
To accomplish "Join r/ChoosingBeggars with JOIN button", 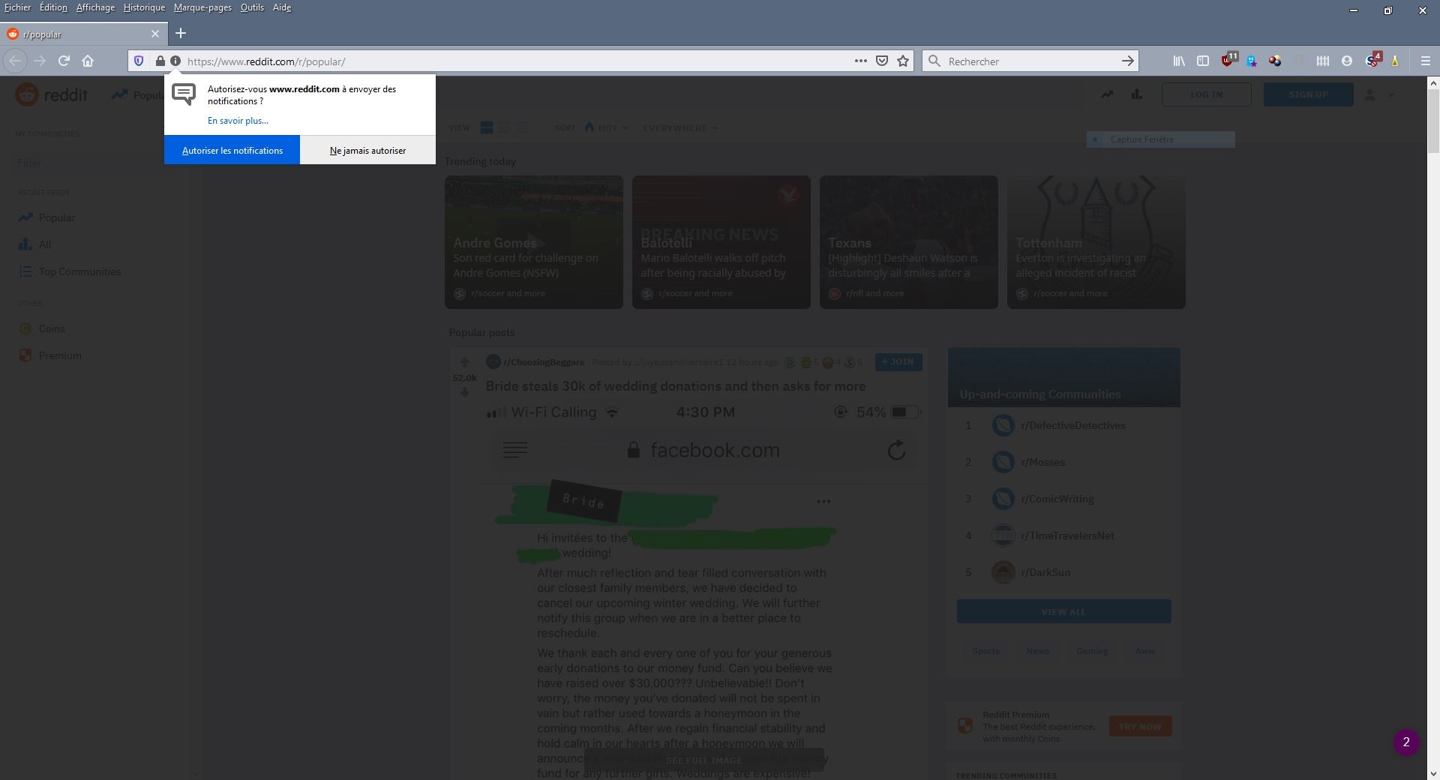I will (x=898, y=361).
